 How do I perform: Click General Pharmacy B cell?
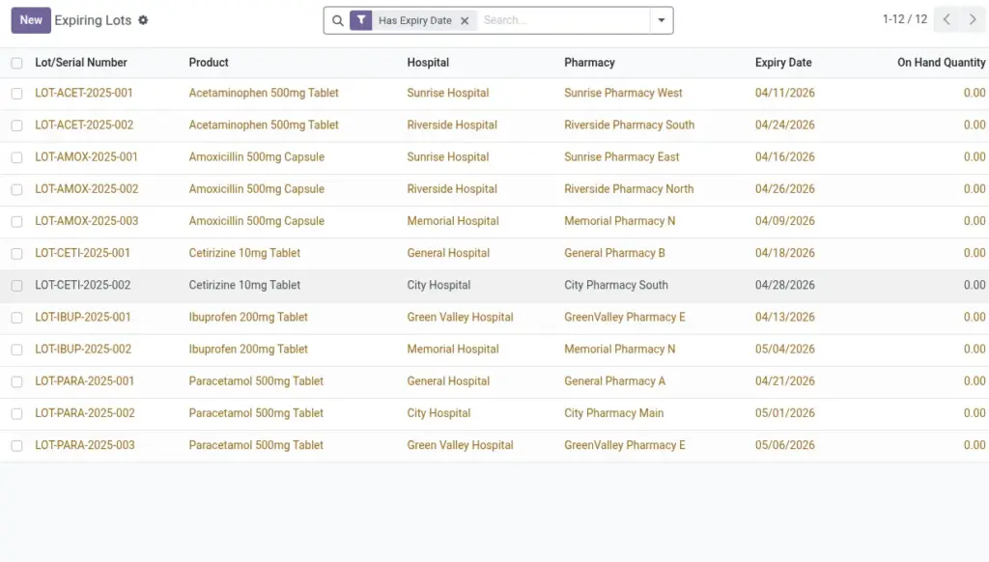pyautogui.click(x=614, y=253)
